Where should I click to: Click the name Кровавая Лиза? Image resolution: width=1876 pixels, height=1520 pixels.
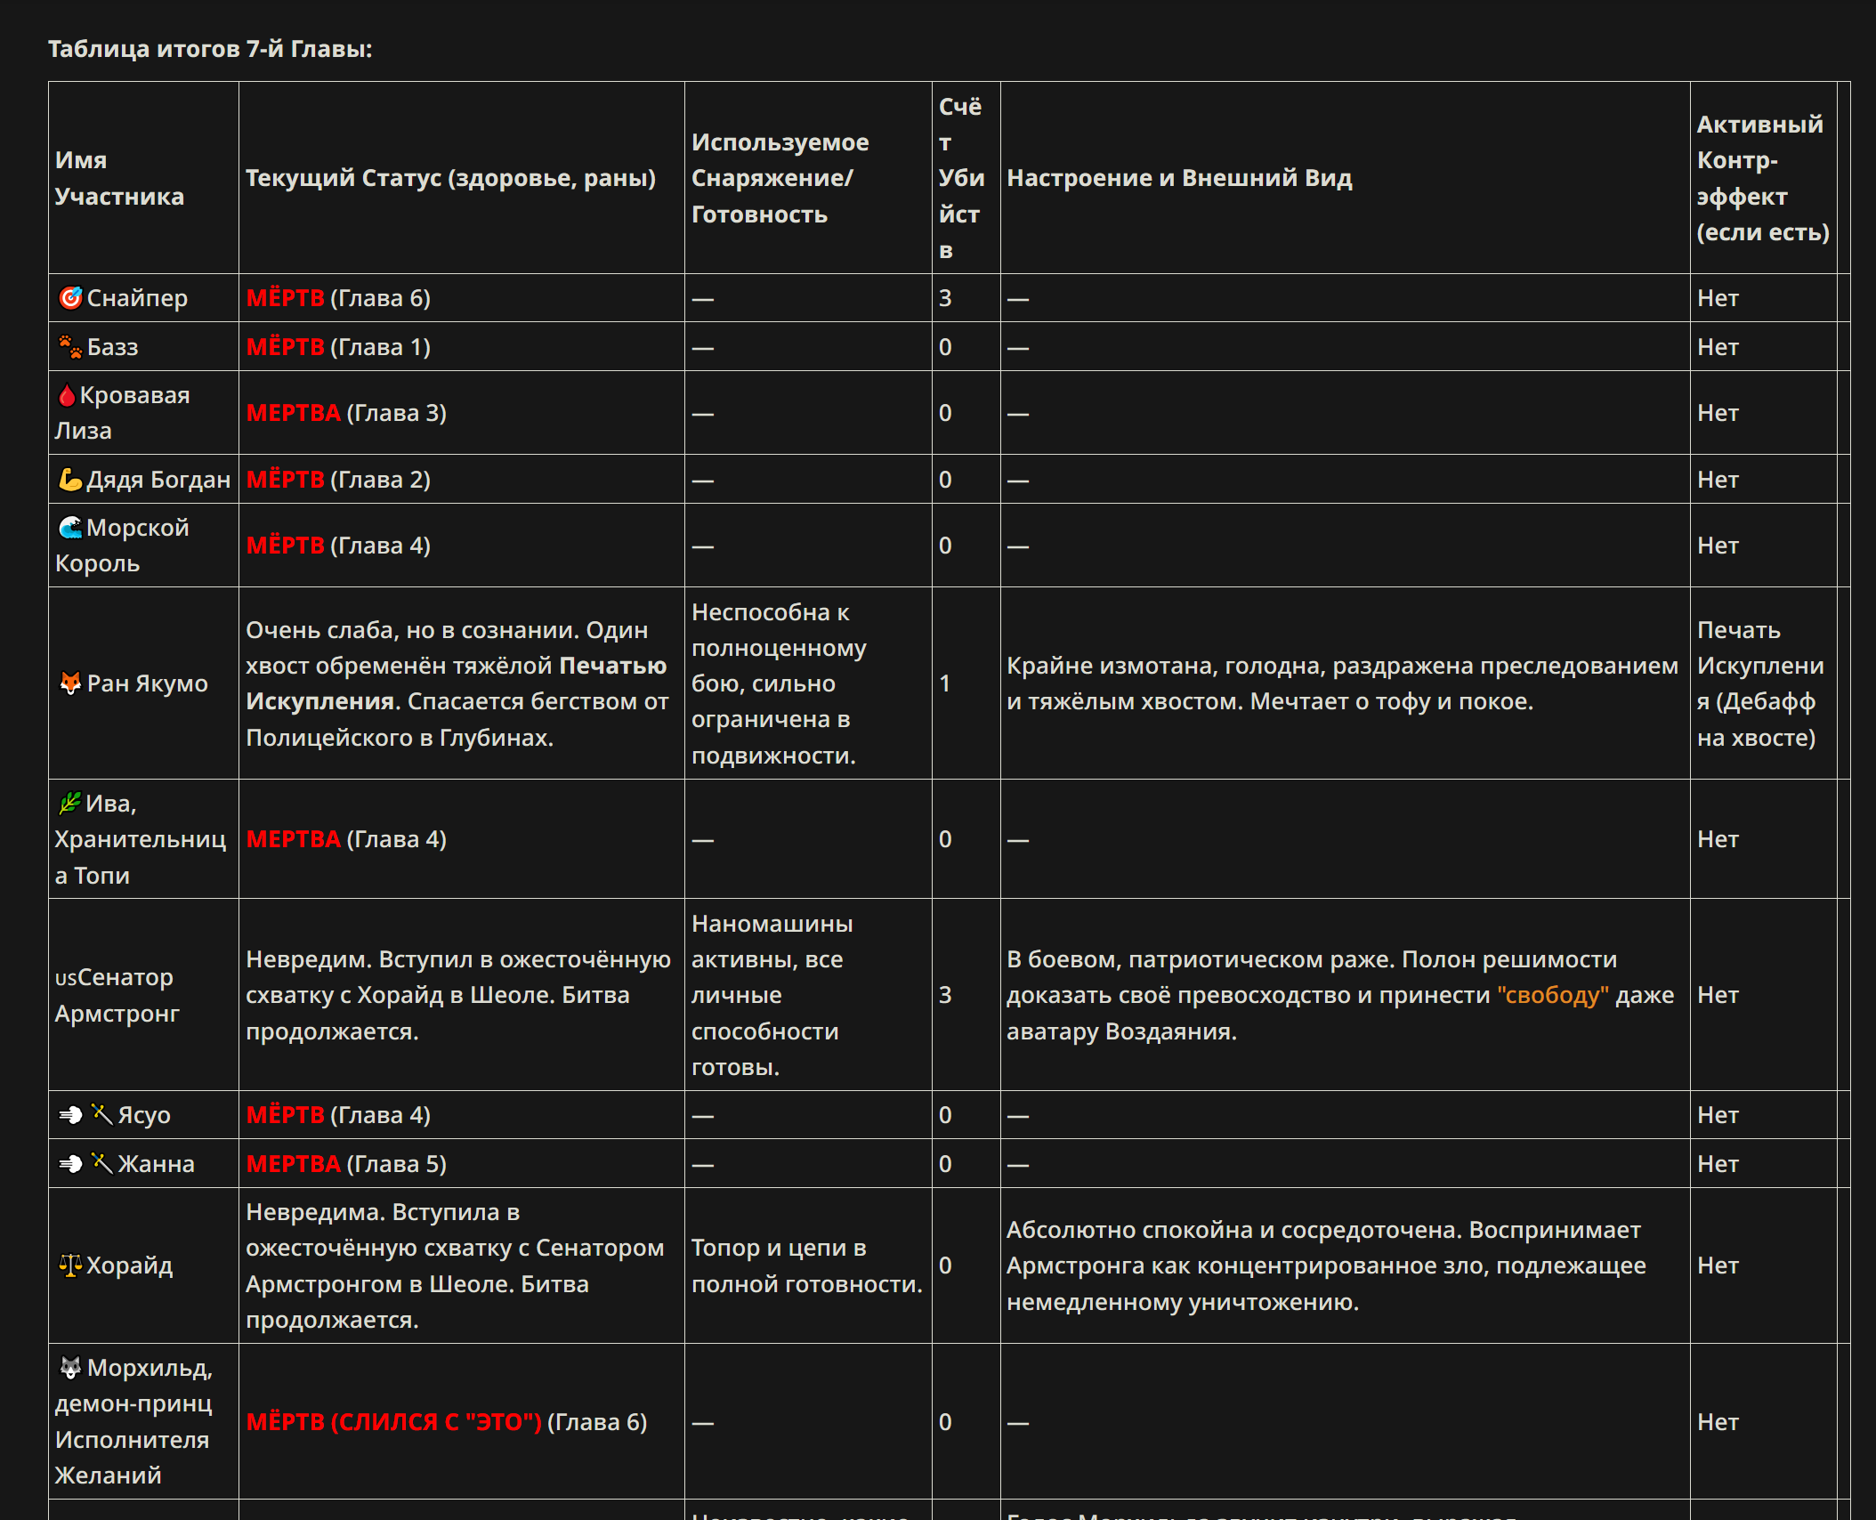123,412
